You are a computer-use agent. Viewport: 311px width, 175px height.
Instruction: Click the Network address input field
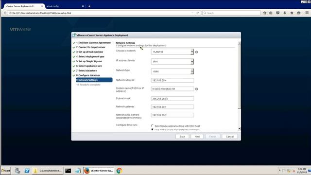tap(173, 80)
